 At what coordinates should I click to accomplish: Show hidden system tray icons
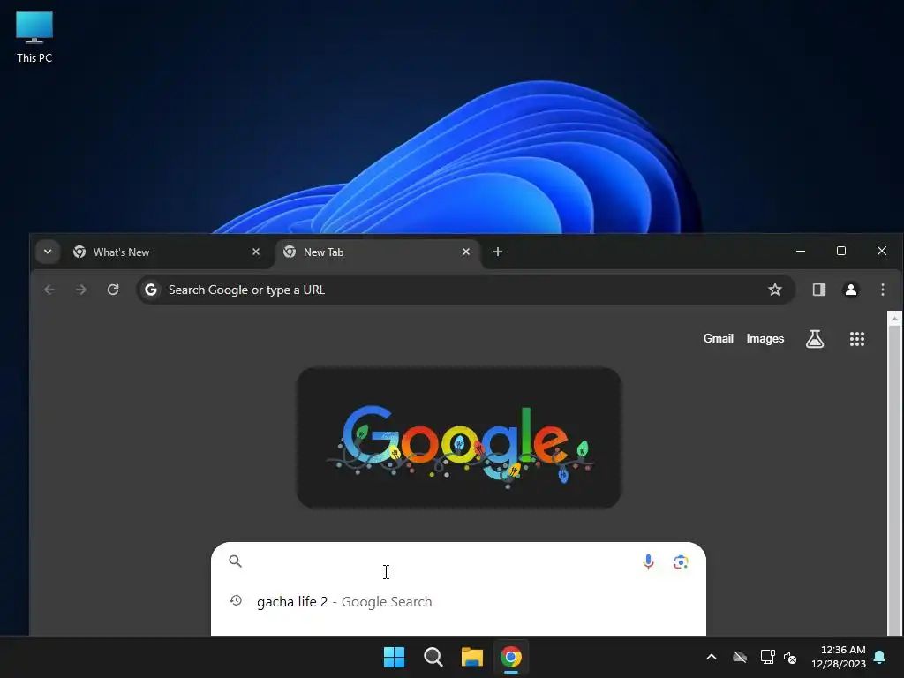point(712,657)
